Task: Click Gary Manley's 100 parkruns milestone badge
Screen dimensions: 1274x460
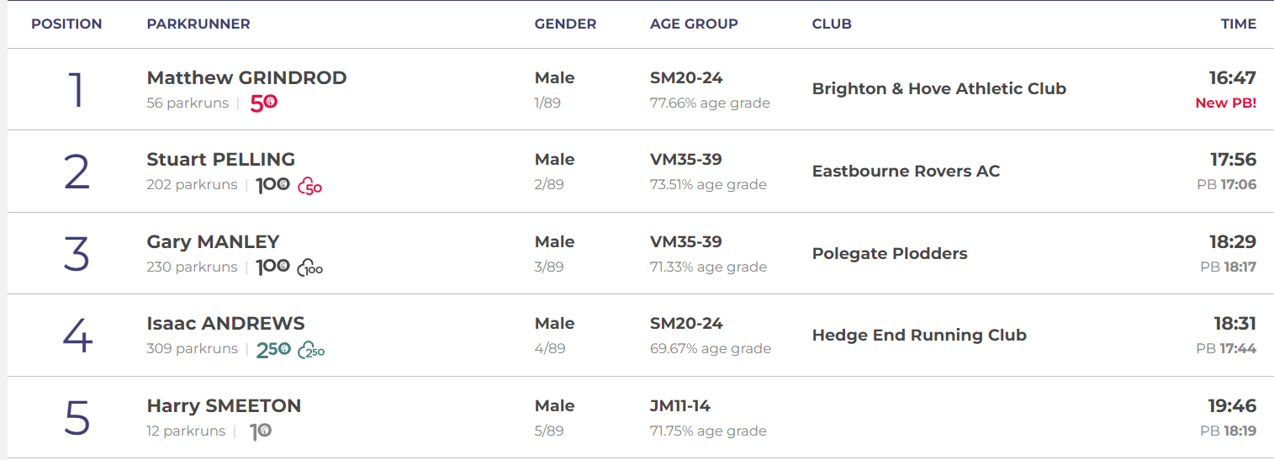Action: (272, 267)
